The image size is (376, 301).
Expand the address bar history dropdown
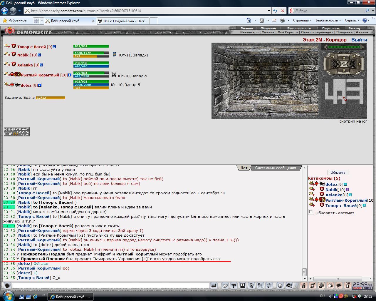pyautogui.click(x=269, y=11)
